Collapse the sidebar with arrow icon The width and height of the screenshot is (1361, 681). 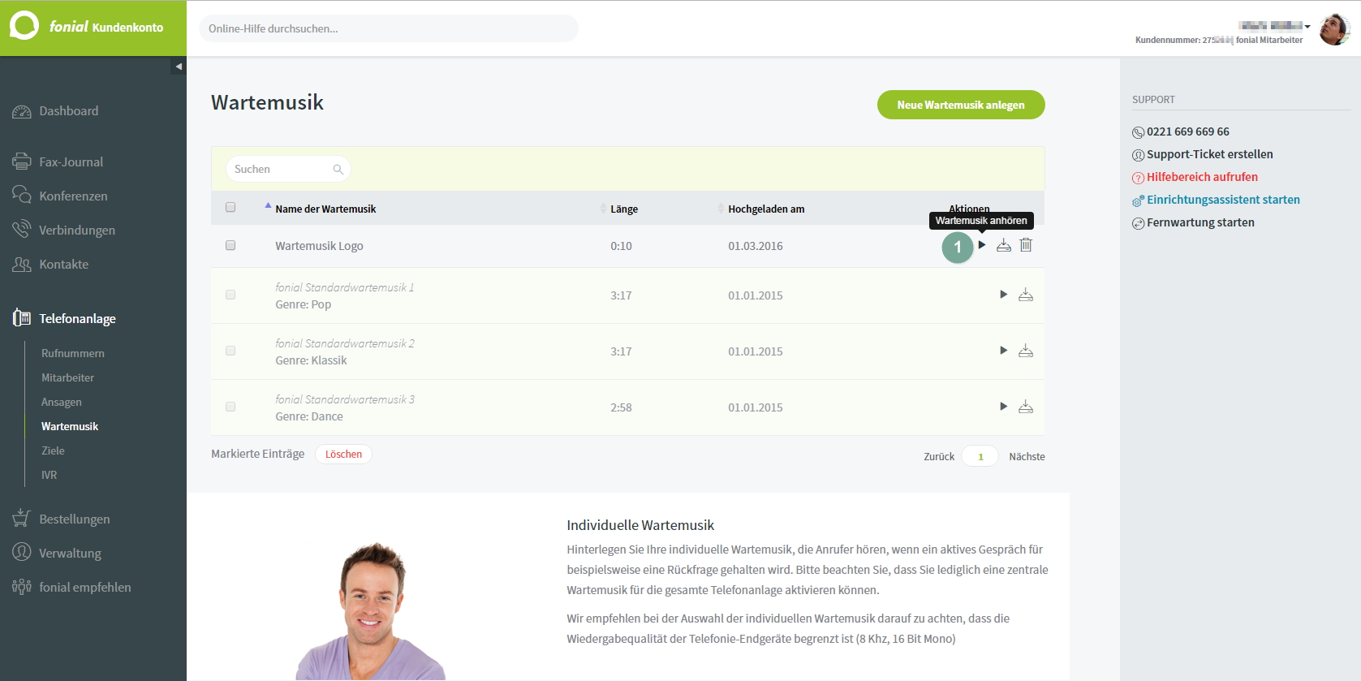[x=179, y=67]
